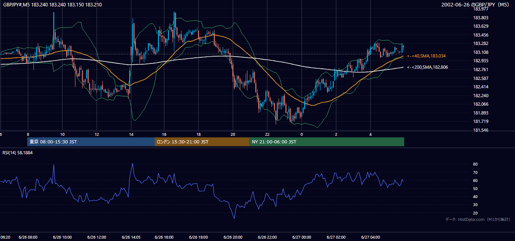The width and height of the screenshot is (515, 241).
Task: Click price axis value 183.282
Action: 480,43
